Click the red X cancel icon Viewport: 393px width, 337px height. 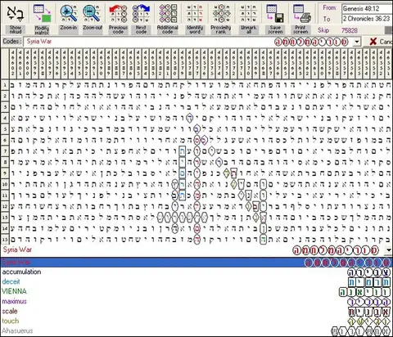click(373, 42)
